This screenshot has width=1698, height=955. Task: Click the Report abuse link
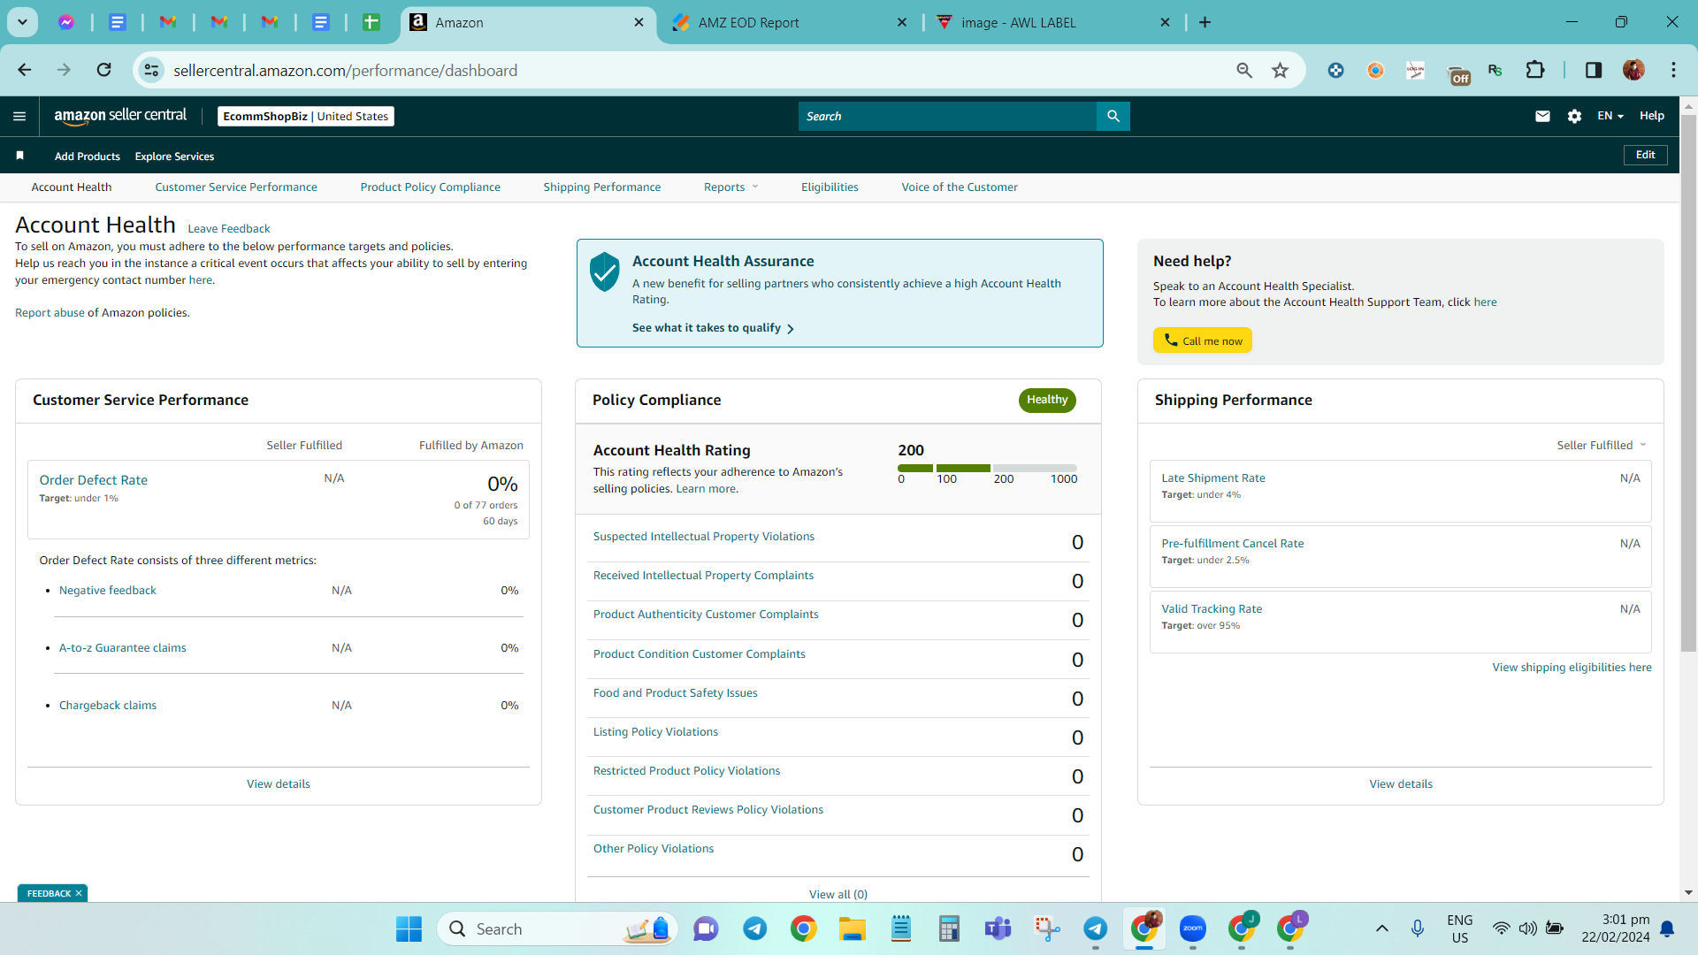(50, 312)
